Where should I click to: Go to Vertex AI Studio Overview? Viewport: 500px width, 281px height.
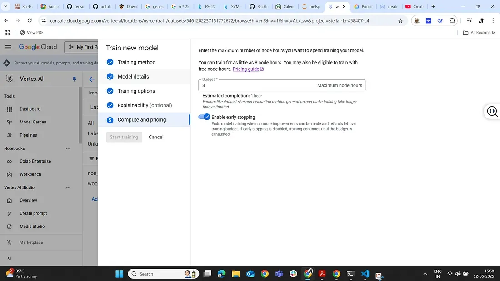point(28,200)
